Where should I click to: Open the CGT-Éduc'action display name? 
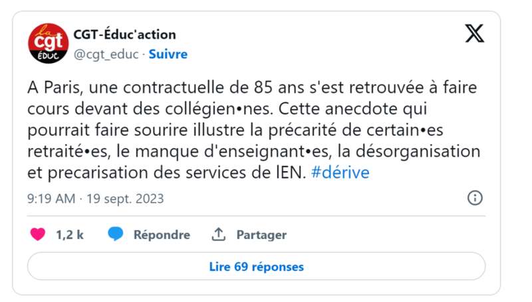pos(124,35)
